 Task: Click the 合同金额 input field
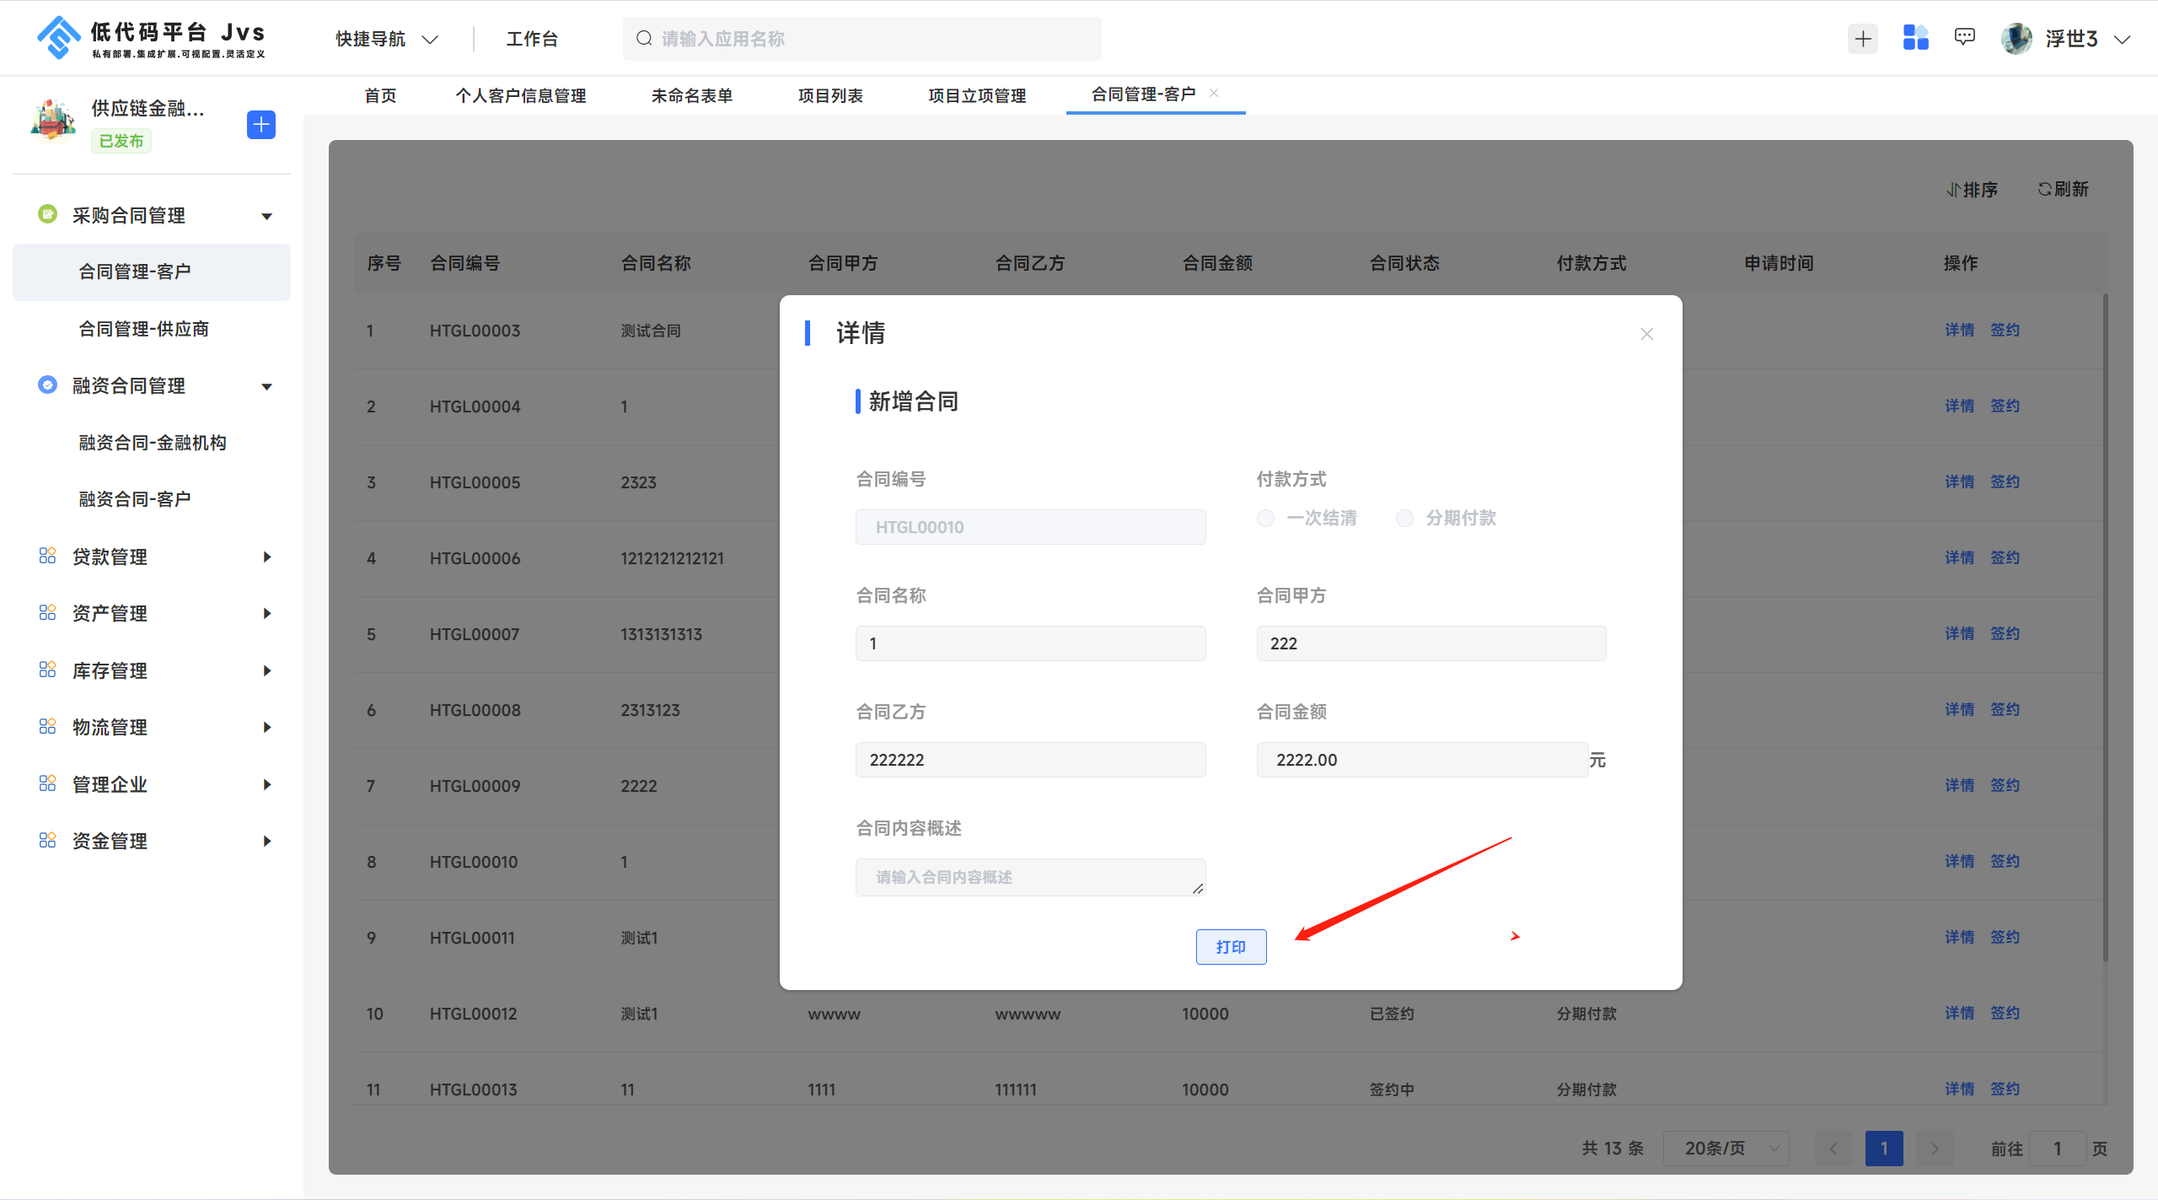pyautogui.click(x=1422, y=760)
